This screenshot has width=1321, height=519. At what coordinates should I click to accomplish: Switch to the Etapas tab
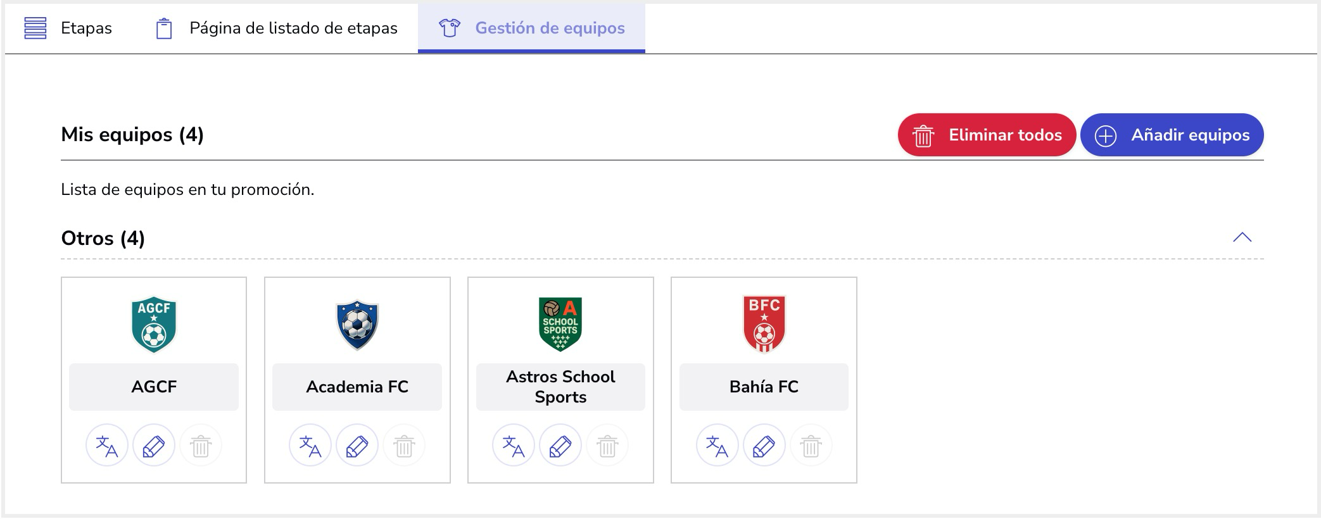click(68, 28)
